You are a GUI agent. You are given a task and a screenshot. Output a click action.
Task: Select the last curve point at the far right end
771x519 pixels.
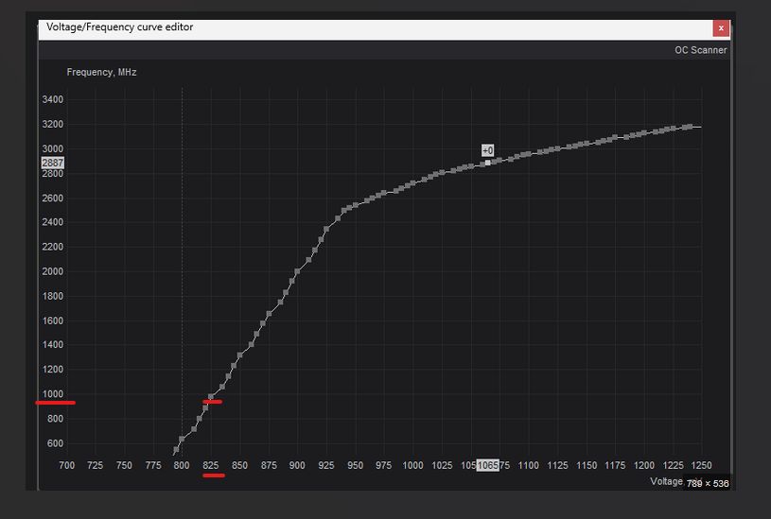pyautogui.click(x=690, y=127)
